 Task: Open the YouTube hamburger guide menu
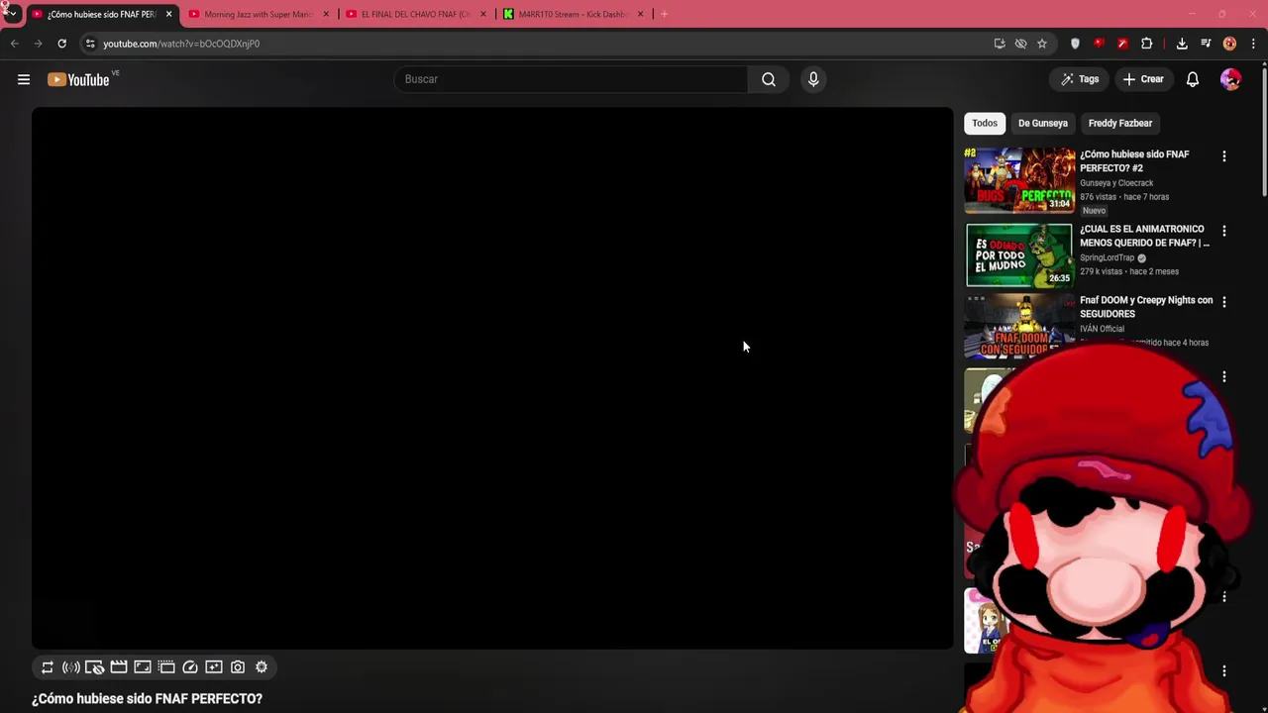pos(24,79)
